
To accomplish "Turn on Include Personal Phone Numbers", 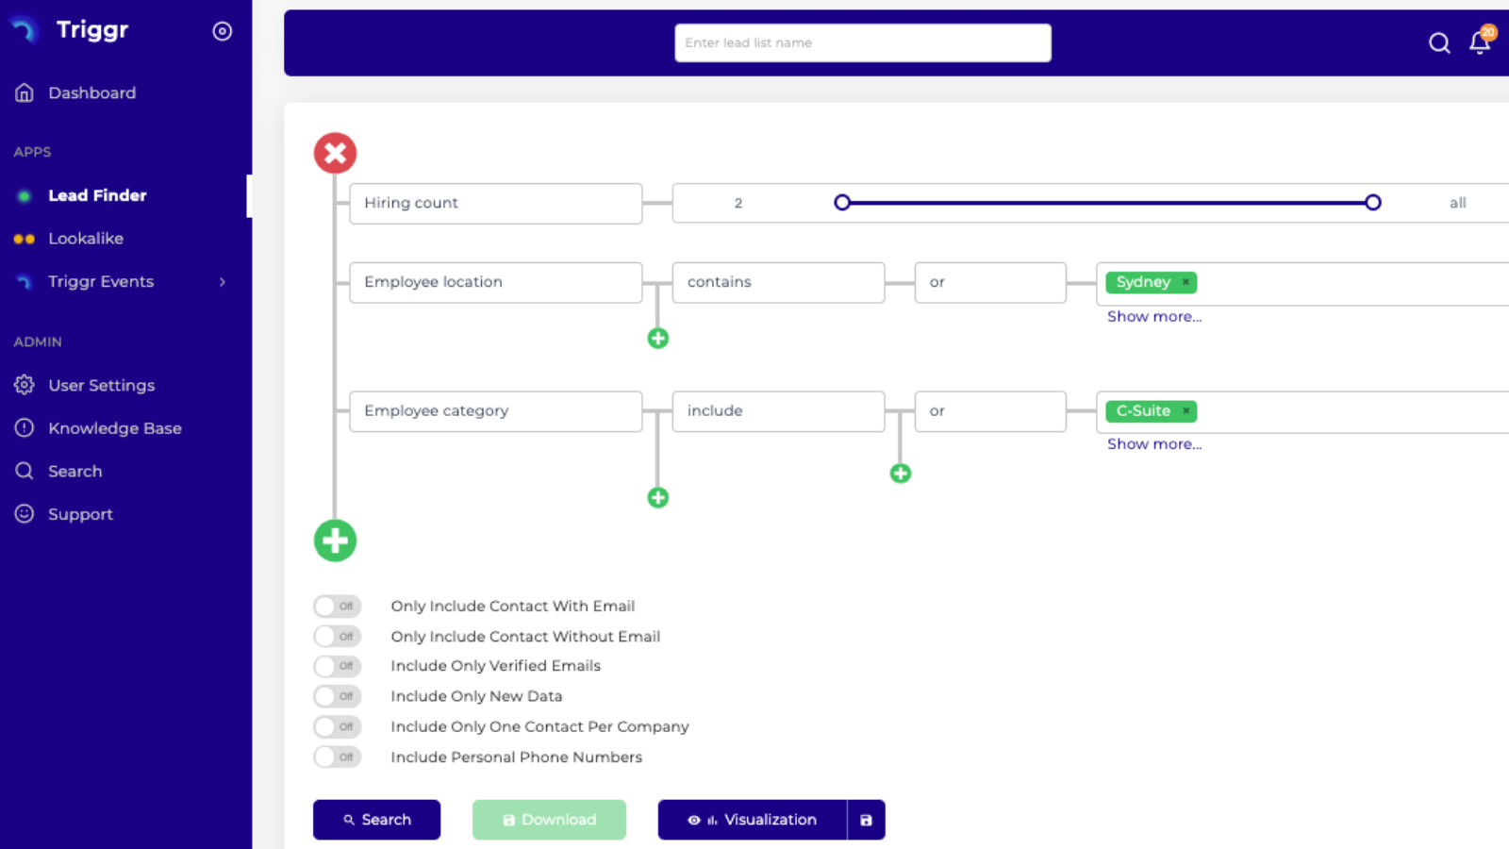I will (x=337, y=757).
